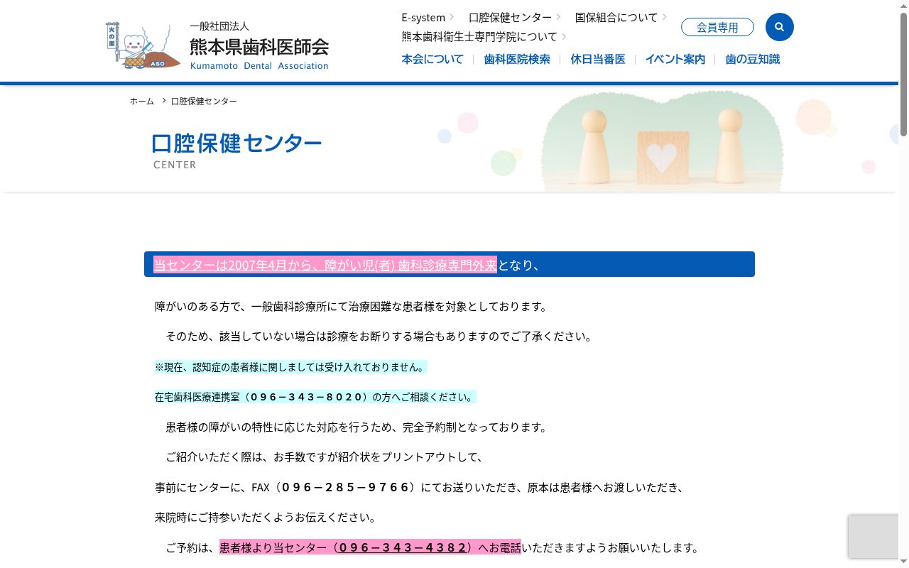Open the 歯科医院検索 menu
This screenshot has width=909, height=568.
click(x=517, y=59)
